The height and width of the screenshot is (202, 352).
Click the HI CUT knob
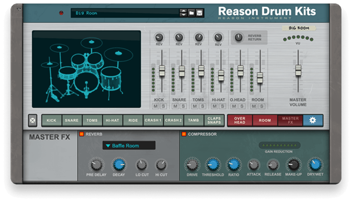tap(161, 165)
